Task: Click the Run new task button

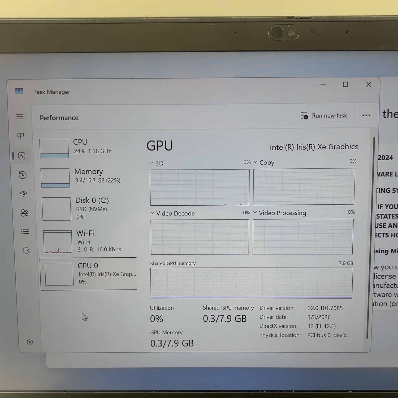Action: pyautogui.click(x=324, y=116)
